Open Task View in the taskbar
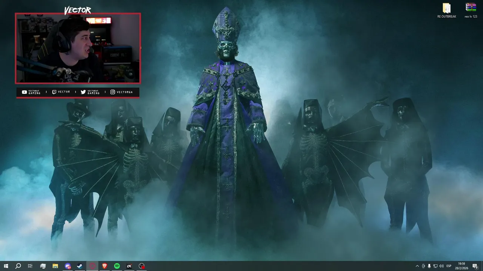The width and height of the screenshot is (483, 271). (x=30, y=266)
